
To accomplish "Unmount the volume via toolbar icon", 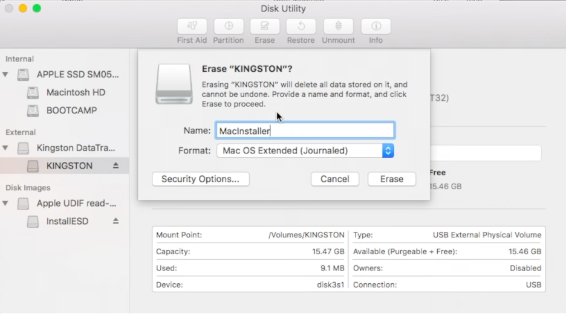I will (x=338, y=27).
